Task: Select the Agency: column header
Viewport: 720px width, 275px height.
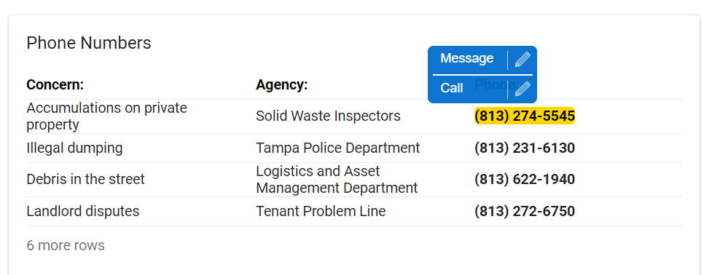Action: click(x=281, y=85)
